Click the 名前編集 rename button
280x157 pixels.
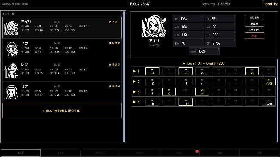[x=254, y=18]
